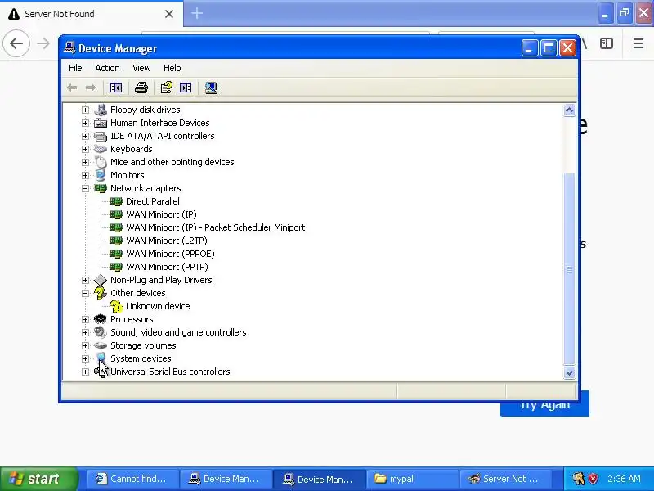Open the View menu
Screen dimensions: 654x491
pyautogui.click(x=141, y=68)
